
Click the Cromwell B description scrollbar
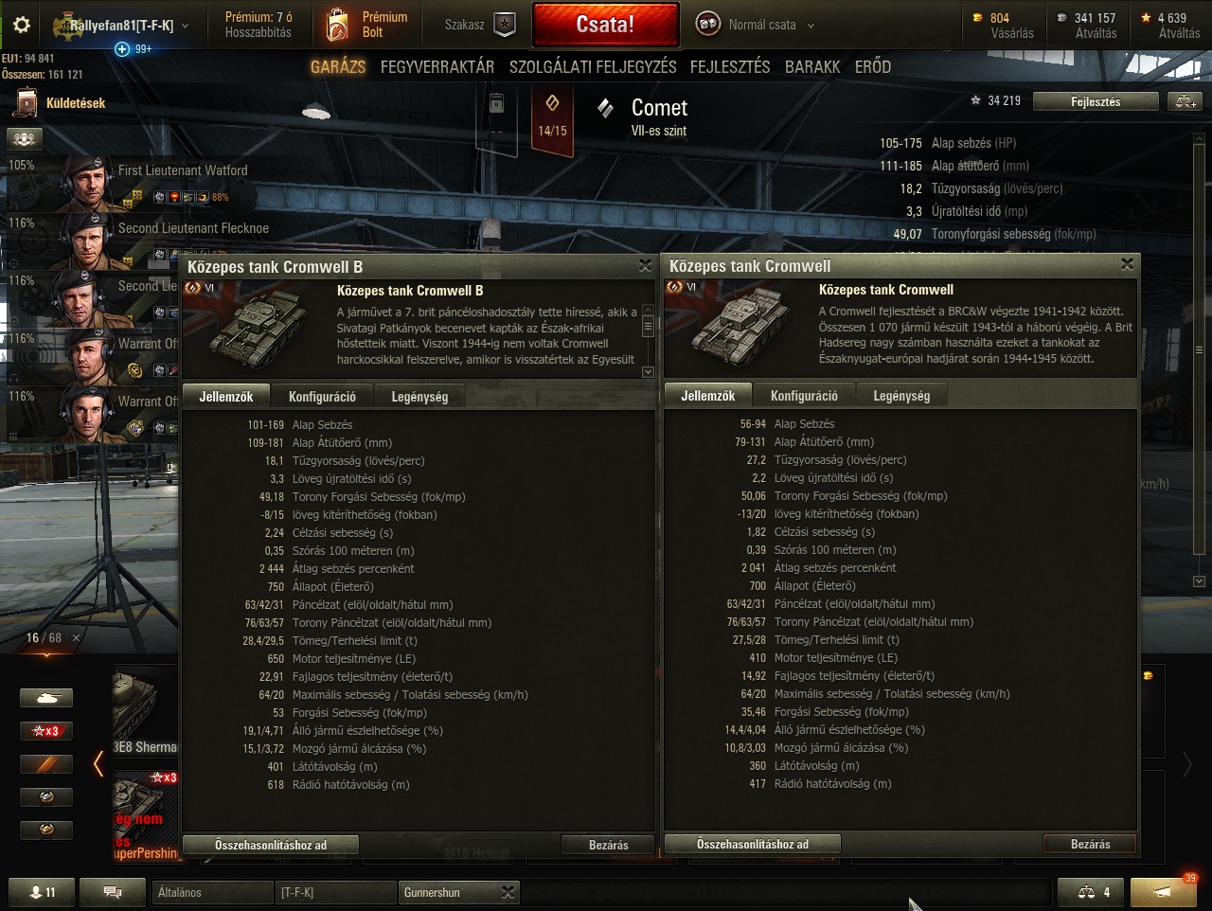pyautogui.click(x=648, y=341)
